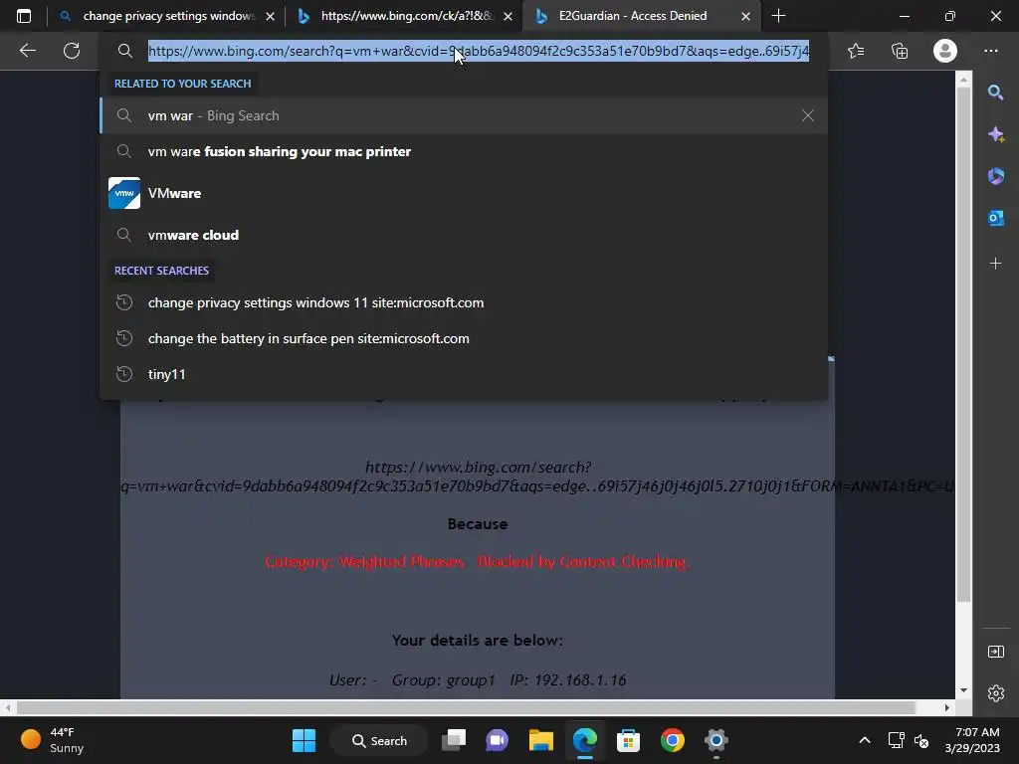Toggle sidebar hide button icon
Viewport: 1019px width, 764px height.
[995, 652]
